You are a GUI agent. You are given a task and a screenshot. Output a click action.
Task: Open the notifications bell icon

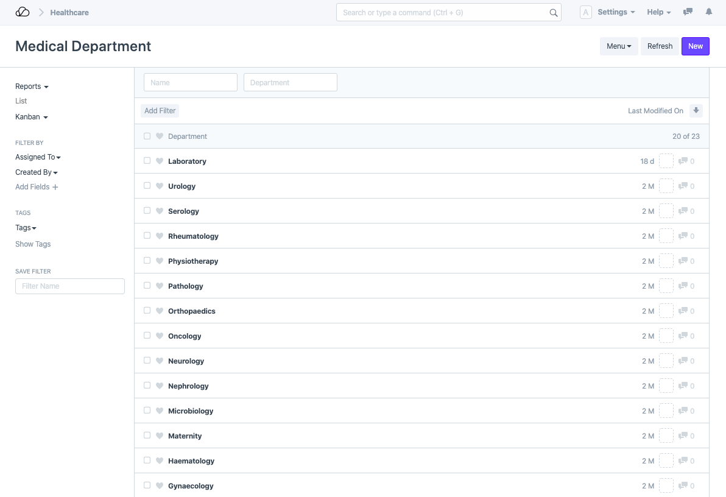click(x=708, y=12)
